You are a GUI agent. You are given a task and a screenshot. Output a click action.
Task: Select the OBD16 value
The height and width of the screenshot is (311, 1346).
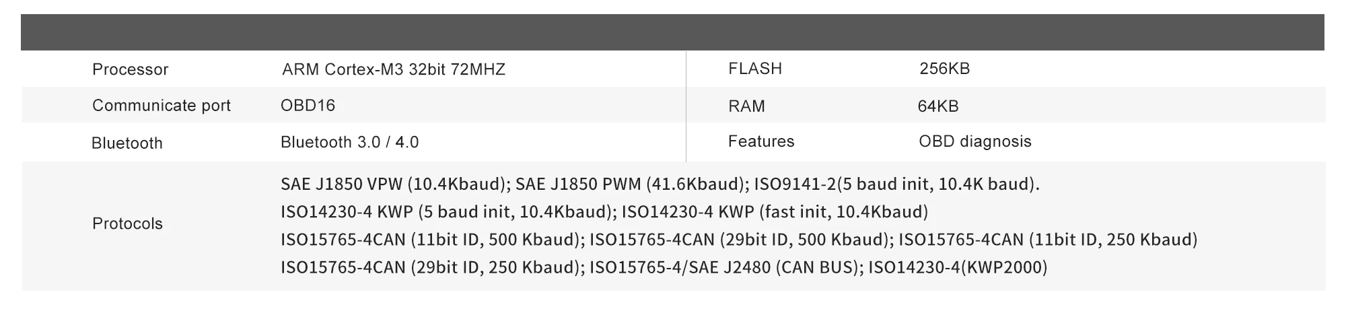click(x=308, y=106)
